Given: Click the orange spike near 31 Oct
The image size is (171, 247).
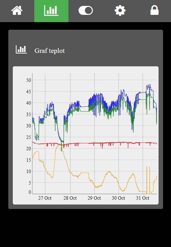Looking at the screenshot, I should (147, 180).
